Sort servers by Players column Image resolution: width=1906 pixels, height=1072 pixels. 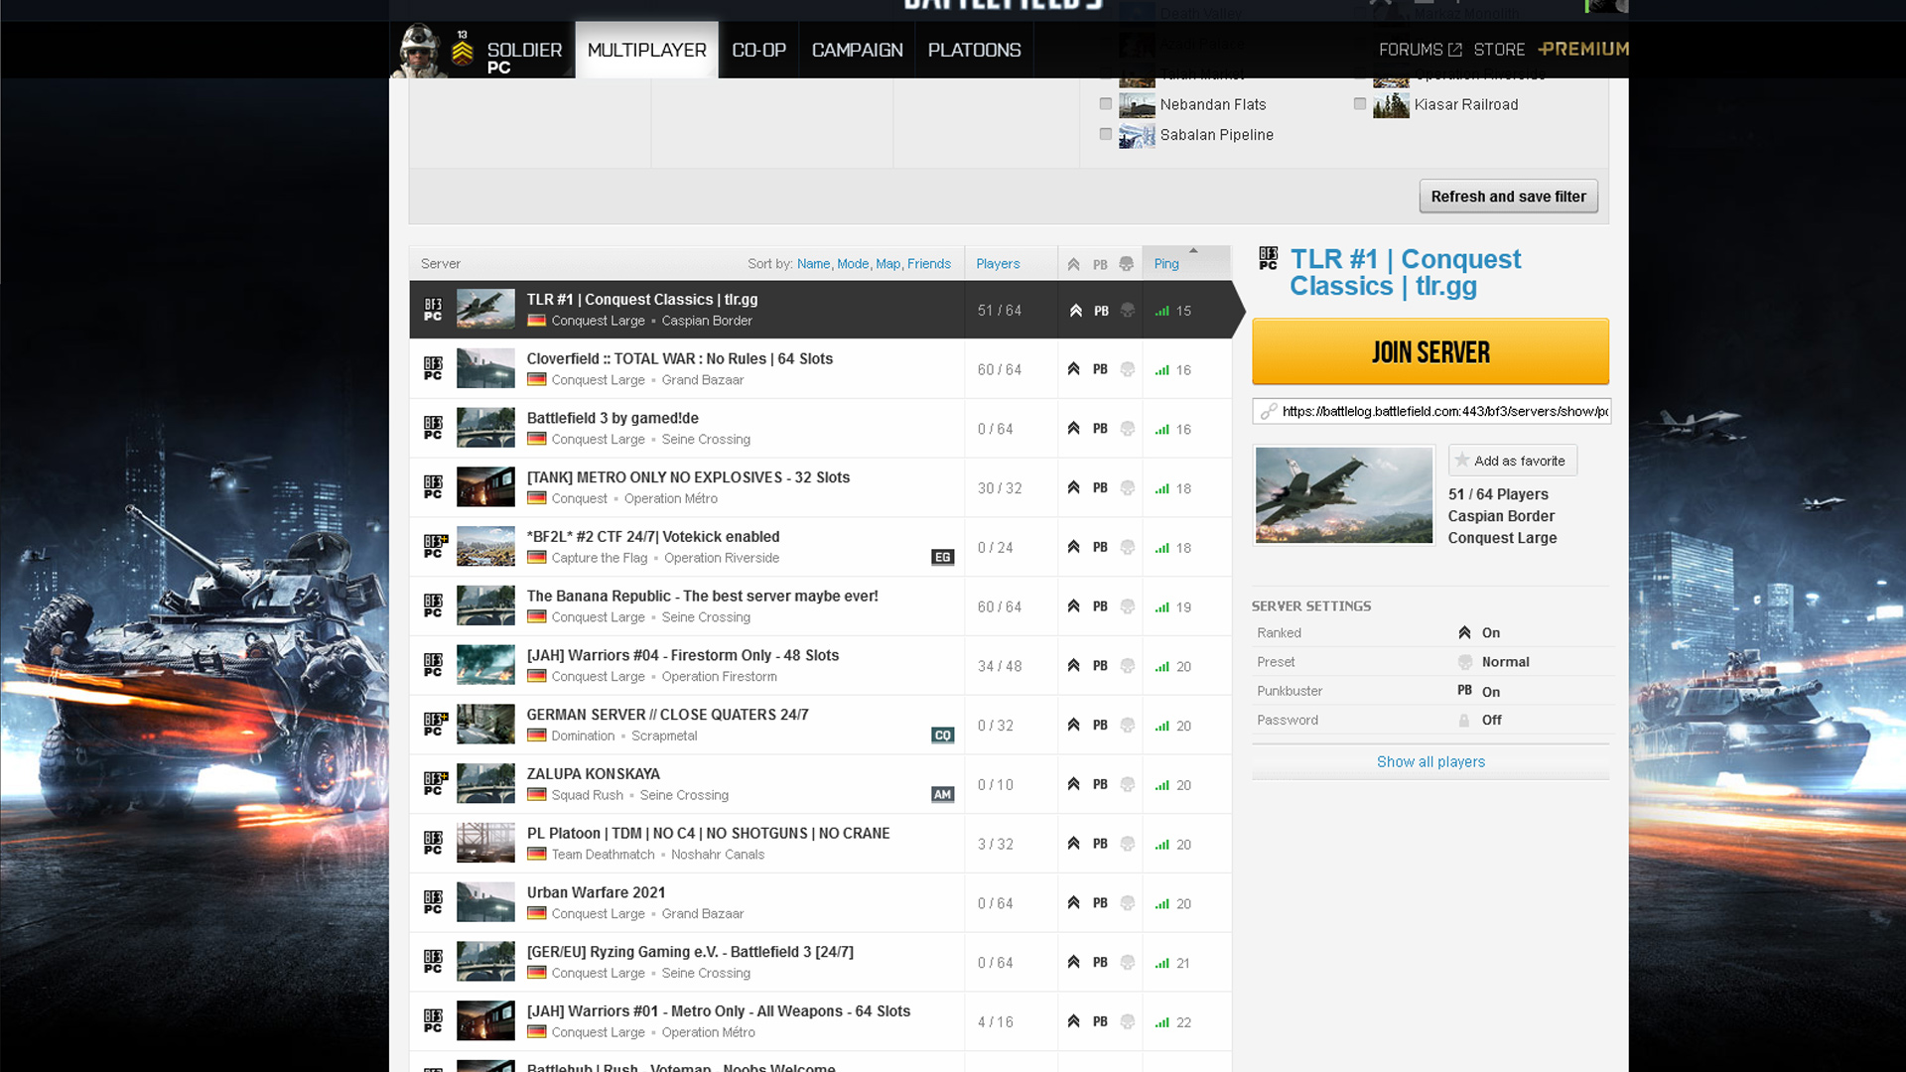click(998, 264)
